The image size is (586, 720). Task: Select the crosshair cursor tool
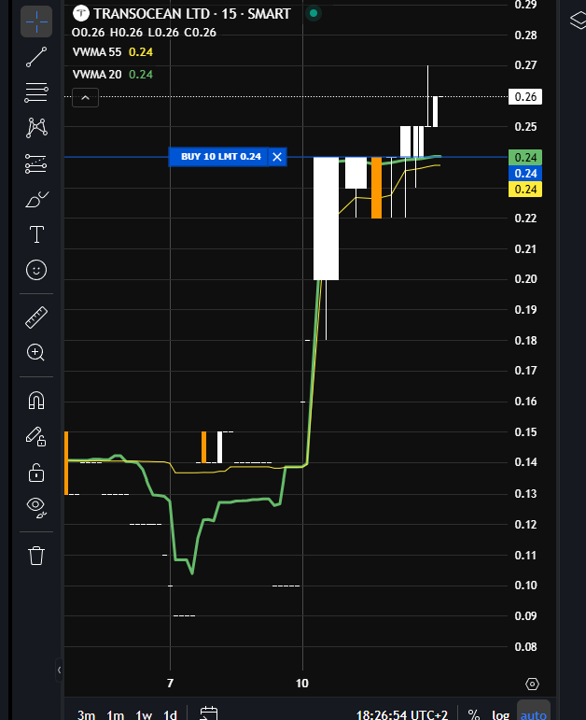pos(36,21)
